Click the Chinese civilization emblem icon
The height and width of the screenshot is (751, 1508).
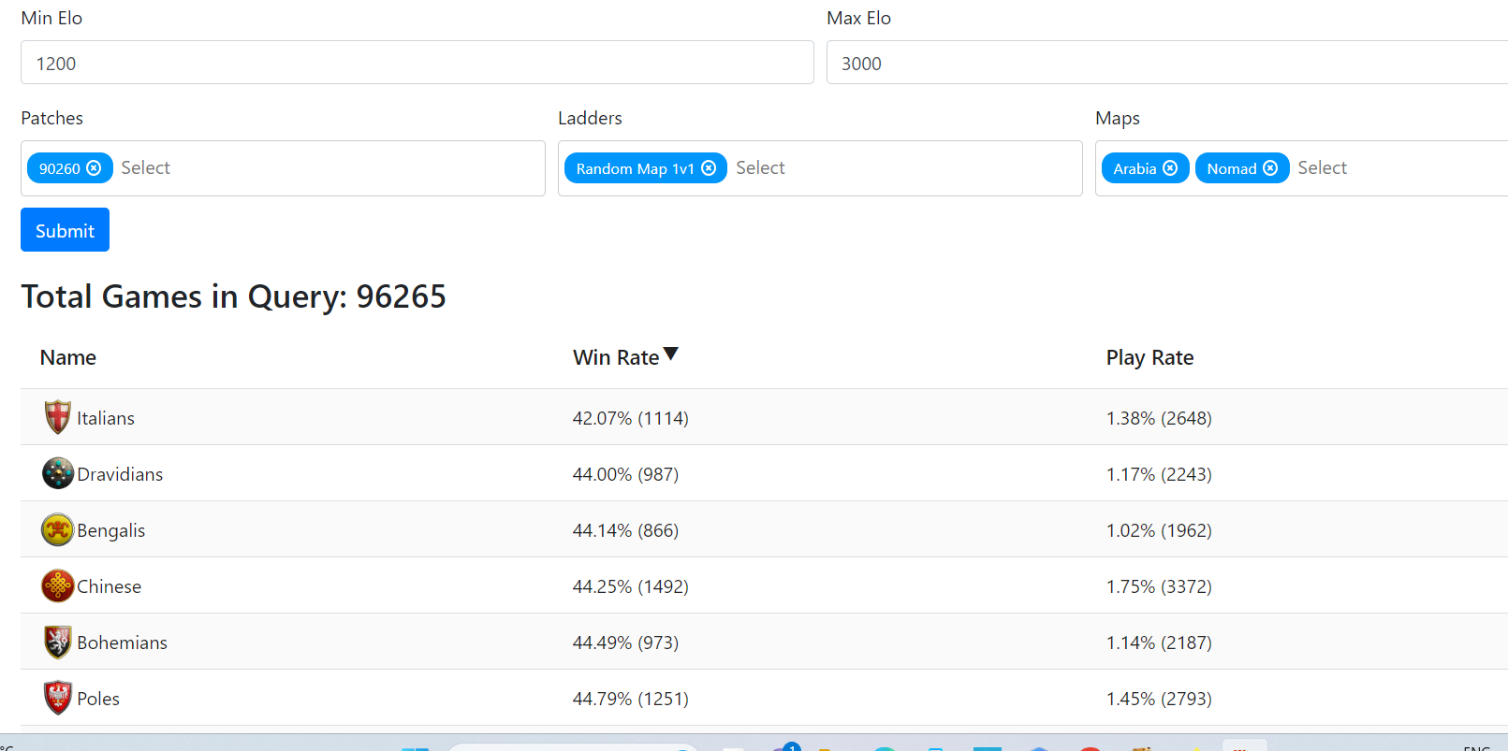(58, 585)
